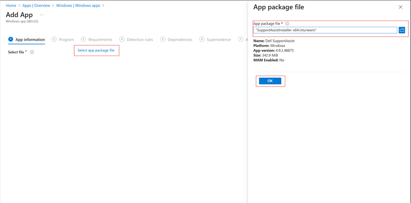Click the App version 4.9.2.48875 text
Viewport: 411px width, 203px height.
pos(273,51)
